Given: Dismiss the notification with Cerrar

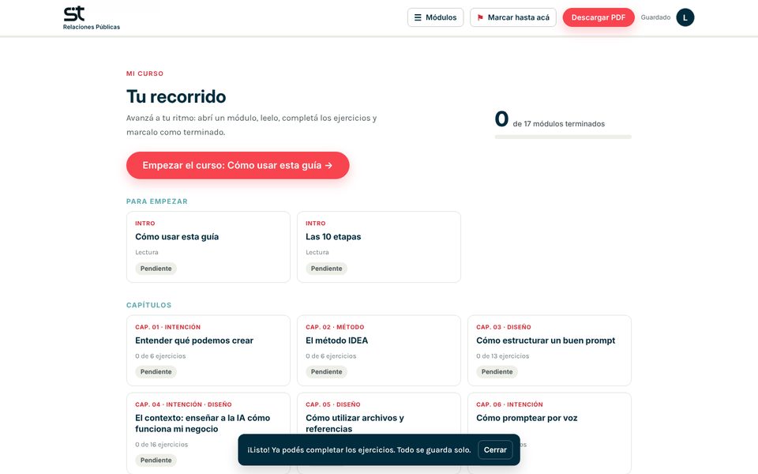Looking at the screenshot, I should tap(495, 450).
